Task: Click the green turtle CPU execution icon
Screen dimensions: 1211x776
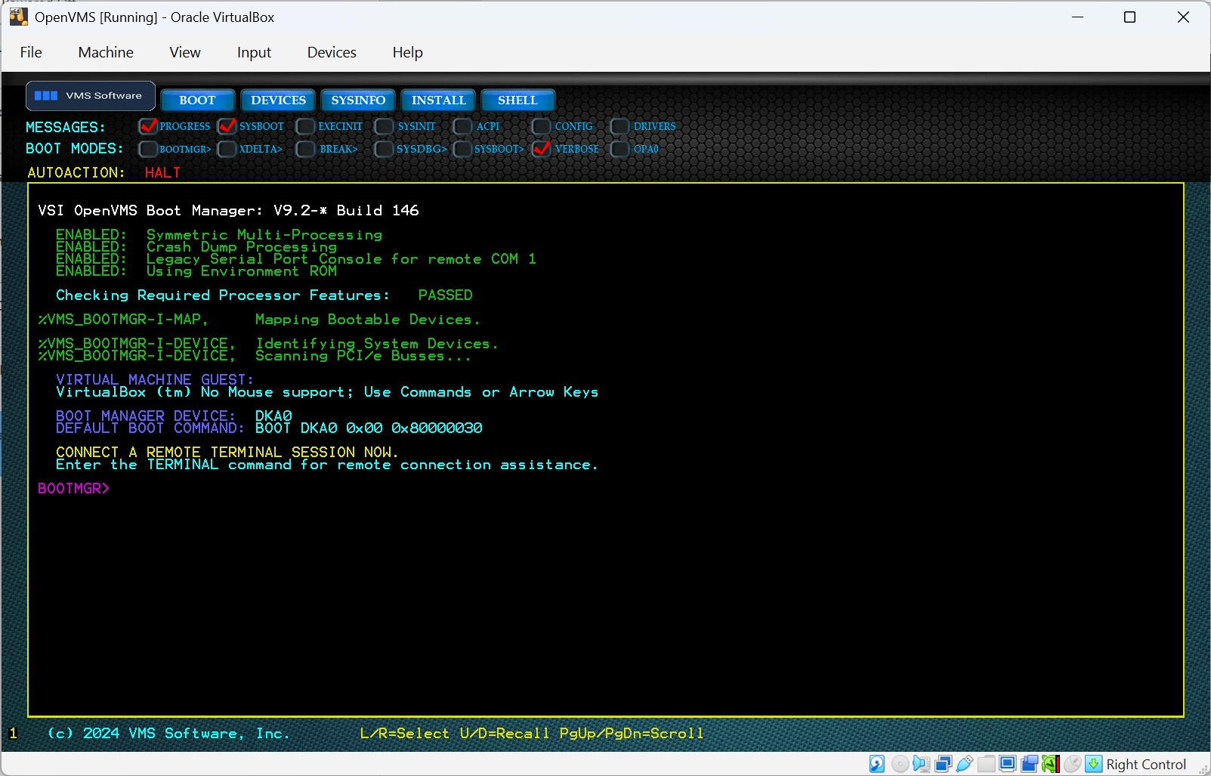Action: (1050, 764)
